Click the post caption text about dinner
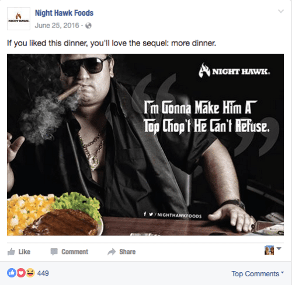Screen dimensions: 292x285 112,43
